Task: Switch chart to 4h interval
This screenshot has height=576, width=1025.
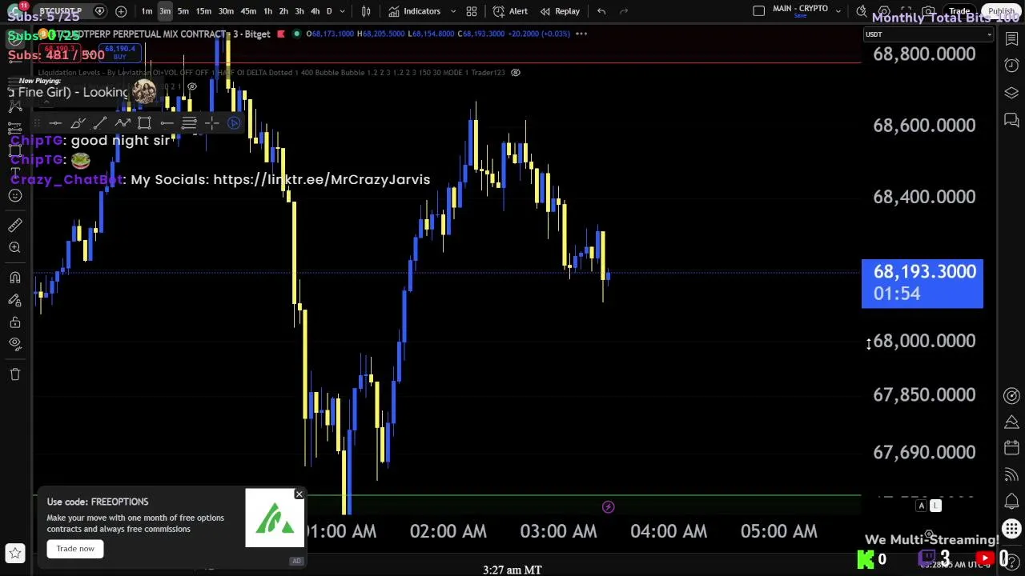Action: point(315,11)
